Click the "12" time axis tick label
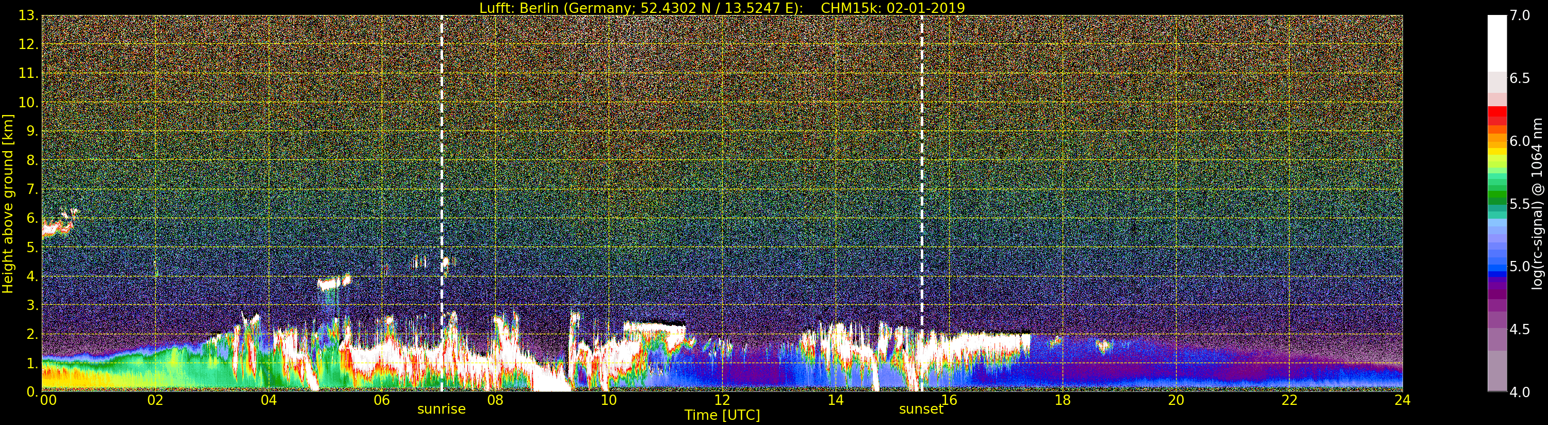This screenshot has height=425, width=1548. 722,400
